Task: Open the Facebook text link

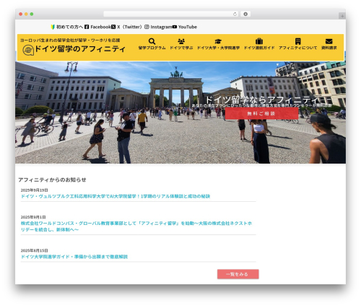Action: (x=100, y=27)
